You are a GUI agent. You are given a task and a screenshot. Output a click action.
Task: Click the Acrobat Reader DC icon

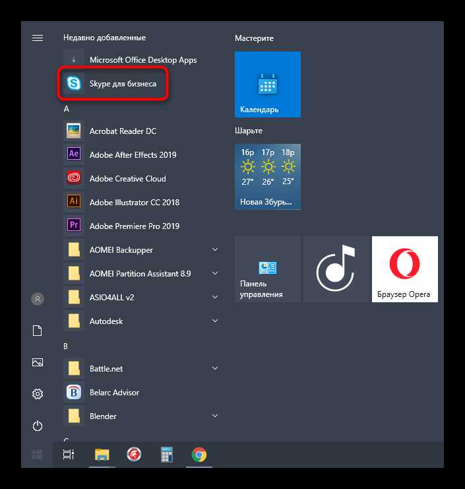(74, 131)
